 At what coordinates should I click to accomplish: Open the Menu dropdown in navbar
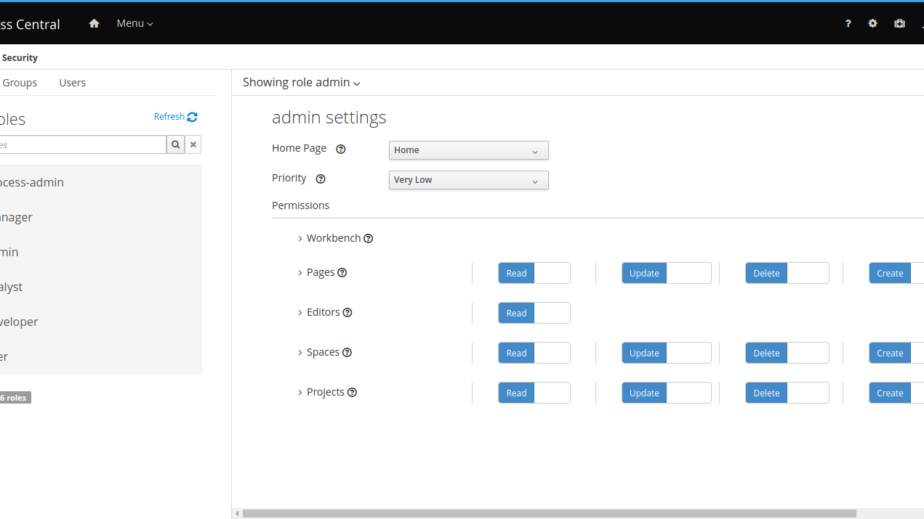tap(134, 23)
